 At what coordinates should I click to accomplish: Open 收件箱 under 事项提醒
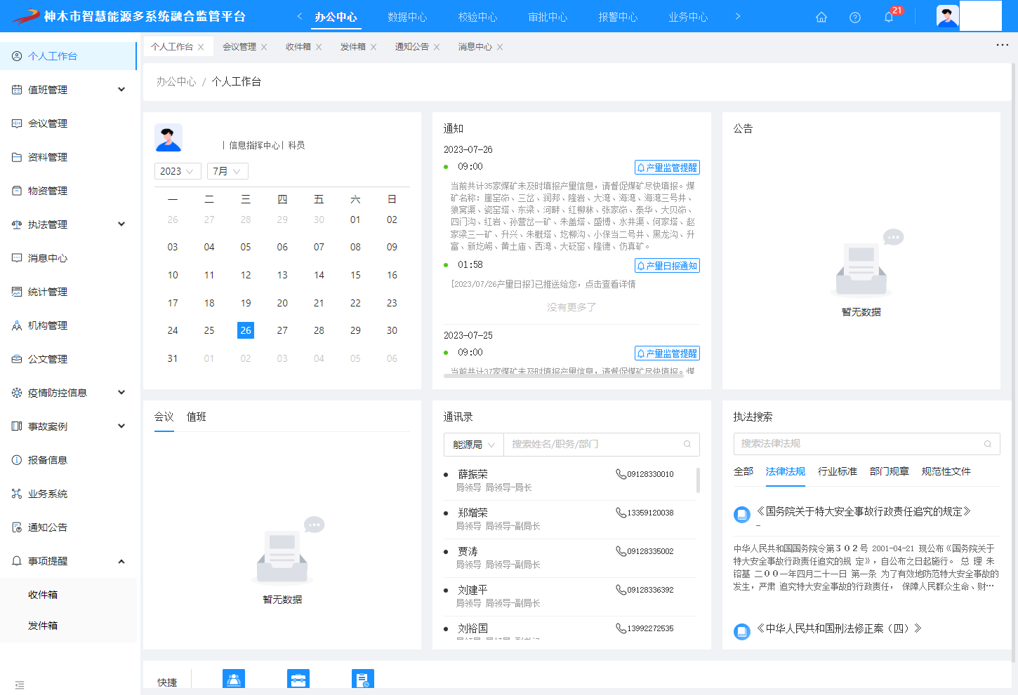tap(68, 595)
